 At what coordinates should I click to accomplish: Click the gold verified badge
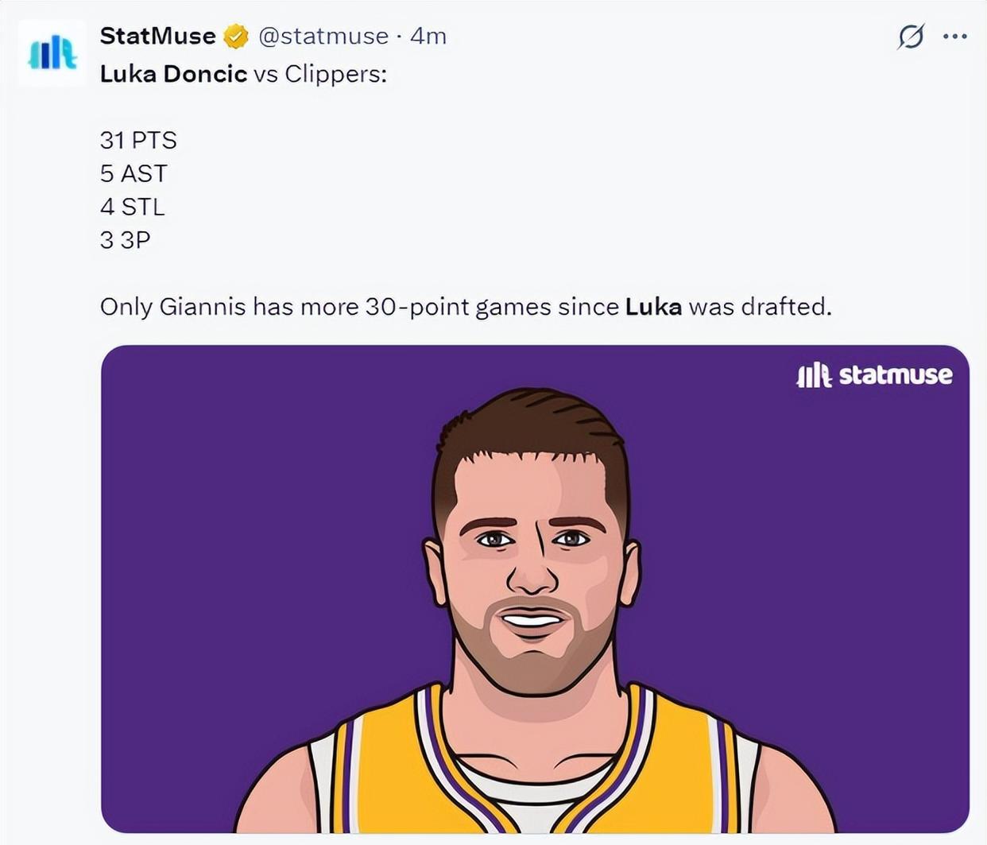pyautogui.click(x=235, y=37)
